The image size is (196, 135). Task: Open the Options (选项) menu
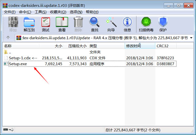pyautogui.click(x=76, y=12)
